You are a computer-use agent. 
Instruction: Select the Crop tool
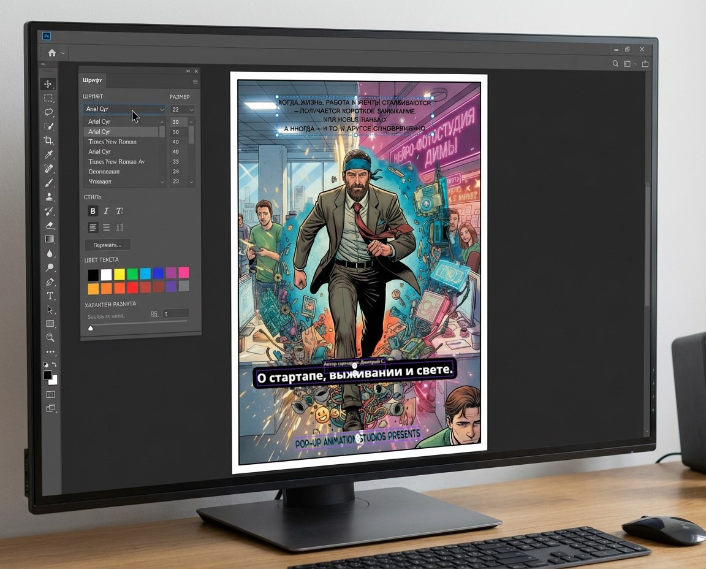coord(48,140)
